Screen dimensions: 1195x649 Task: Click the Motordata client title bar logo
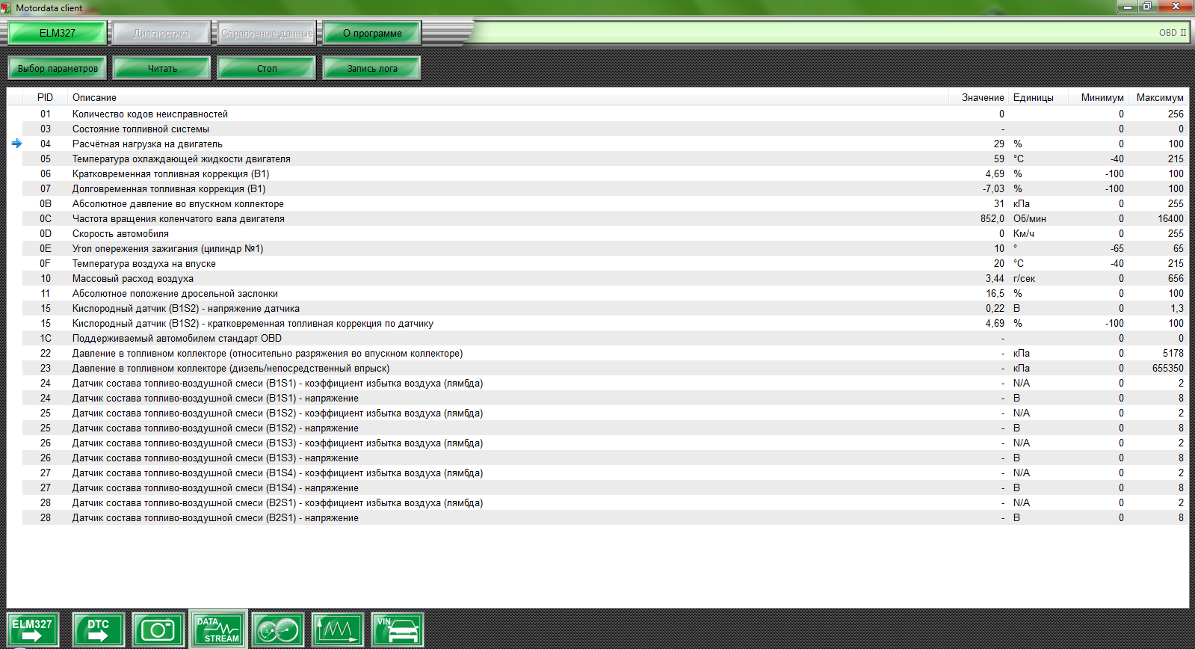pos(6,7)
